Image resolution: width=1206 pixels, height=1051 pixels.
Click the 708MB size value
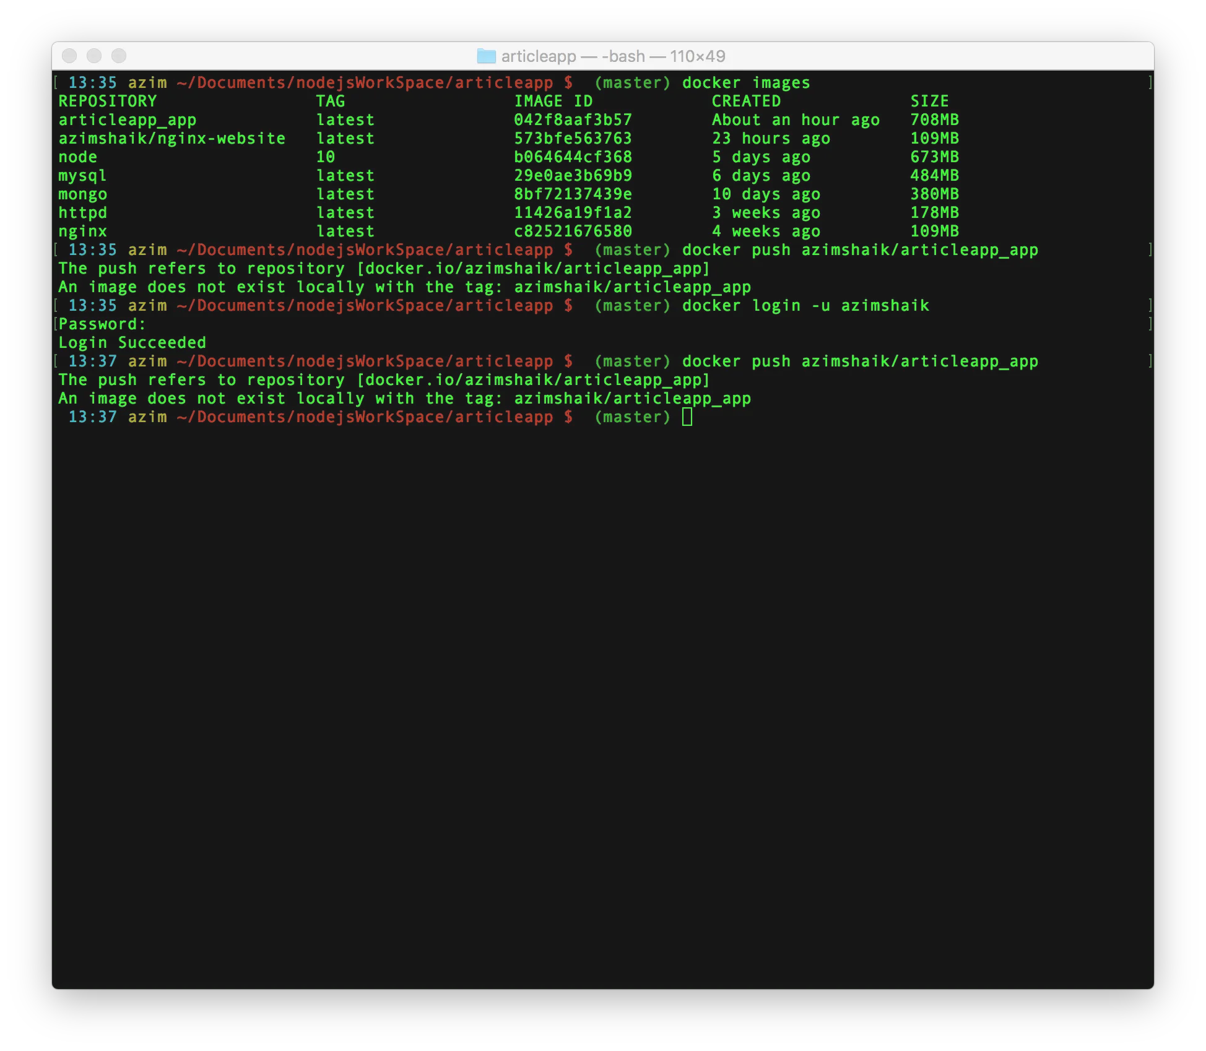coord(934,120)
